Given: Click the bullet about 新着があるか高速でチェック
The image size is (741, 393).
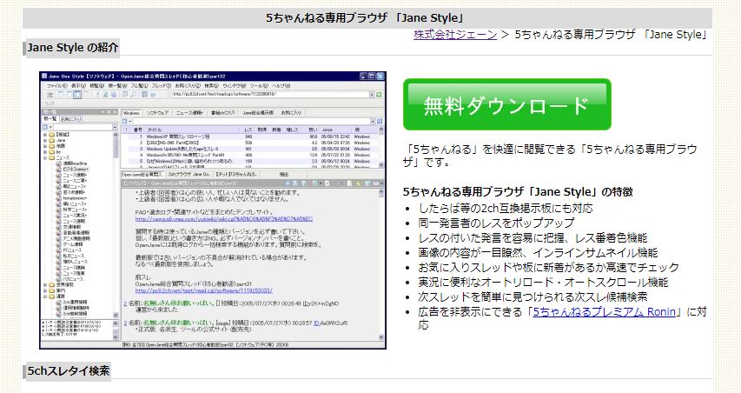Looking at the screenshot, I should [548, 267].
